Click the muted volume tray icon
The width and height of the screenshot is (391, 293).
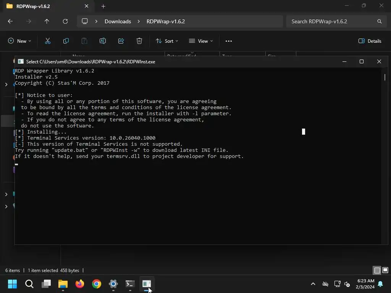click(347, 284)
